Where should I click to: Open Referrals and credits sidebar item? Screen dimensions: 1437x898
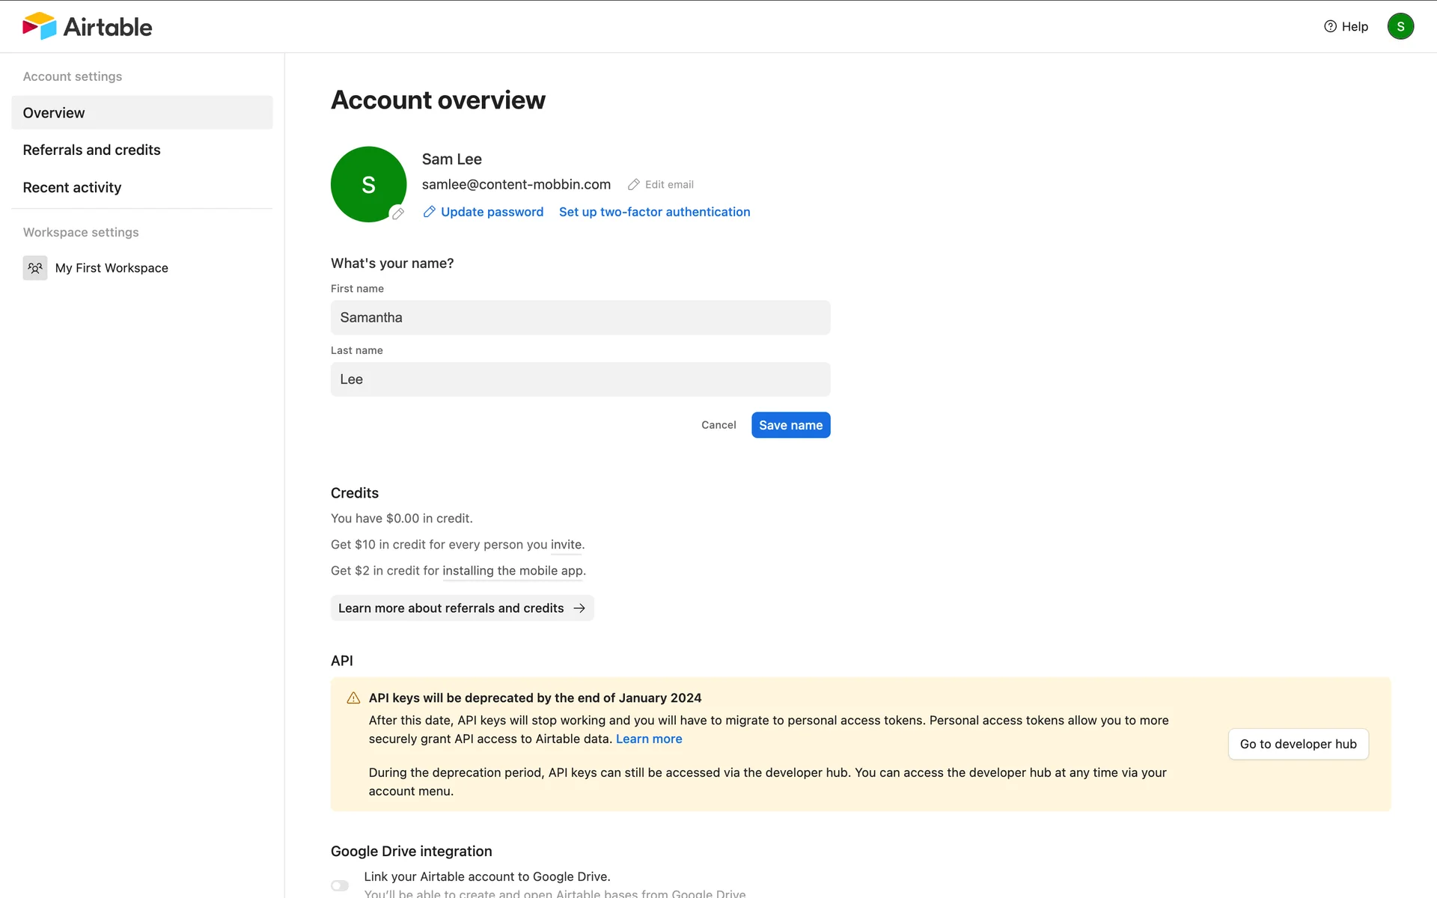(x=92, y=150)
